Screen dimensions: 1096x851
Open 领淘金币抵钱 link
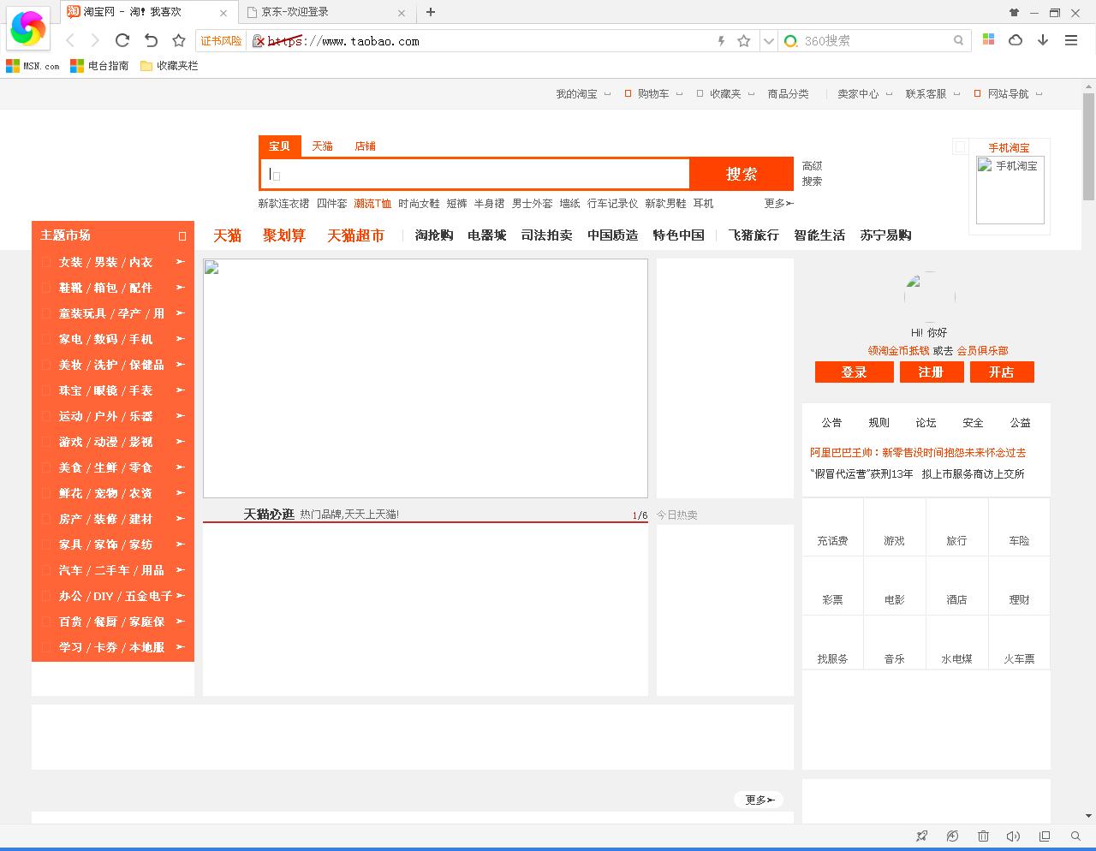(x=898, y=351)
